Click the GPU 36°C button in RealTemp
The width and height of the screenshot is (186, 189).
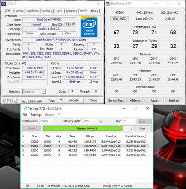tap(119, 19)
